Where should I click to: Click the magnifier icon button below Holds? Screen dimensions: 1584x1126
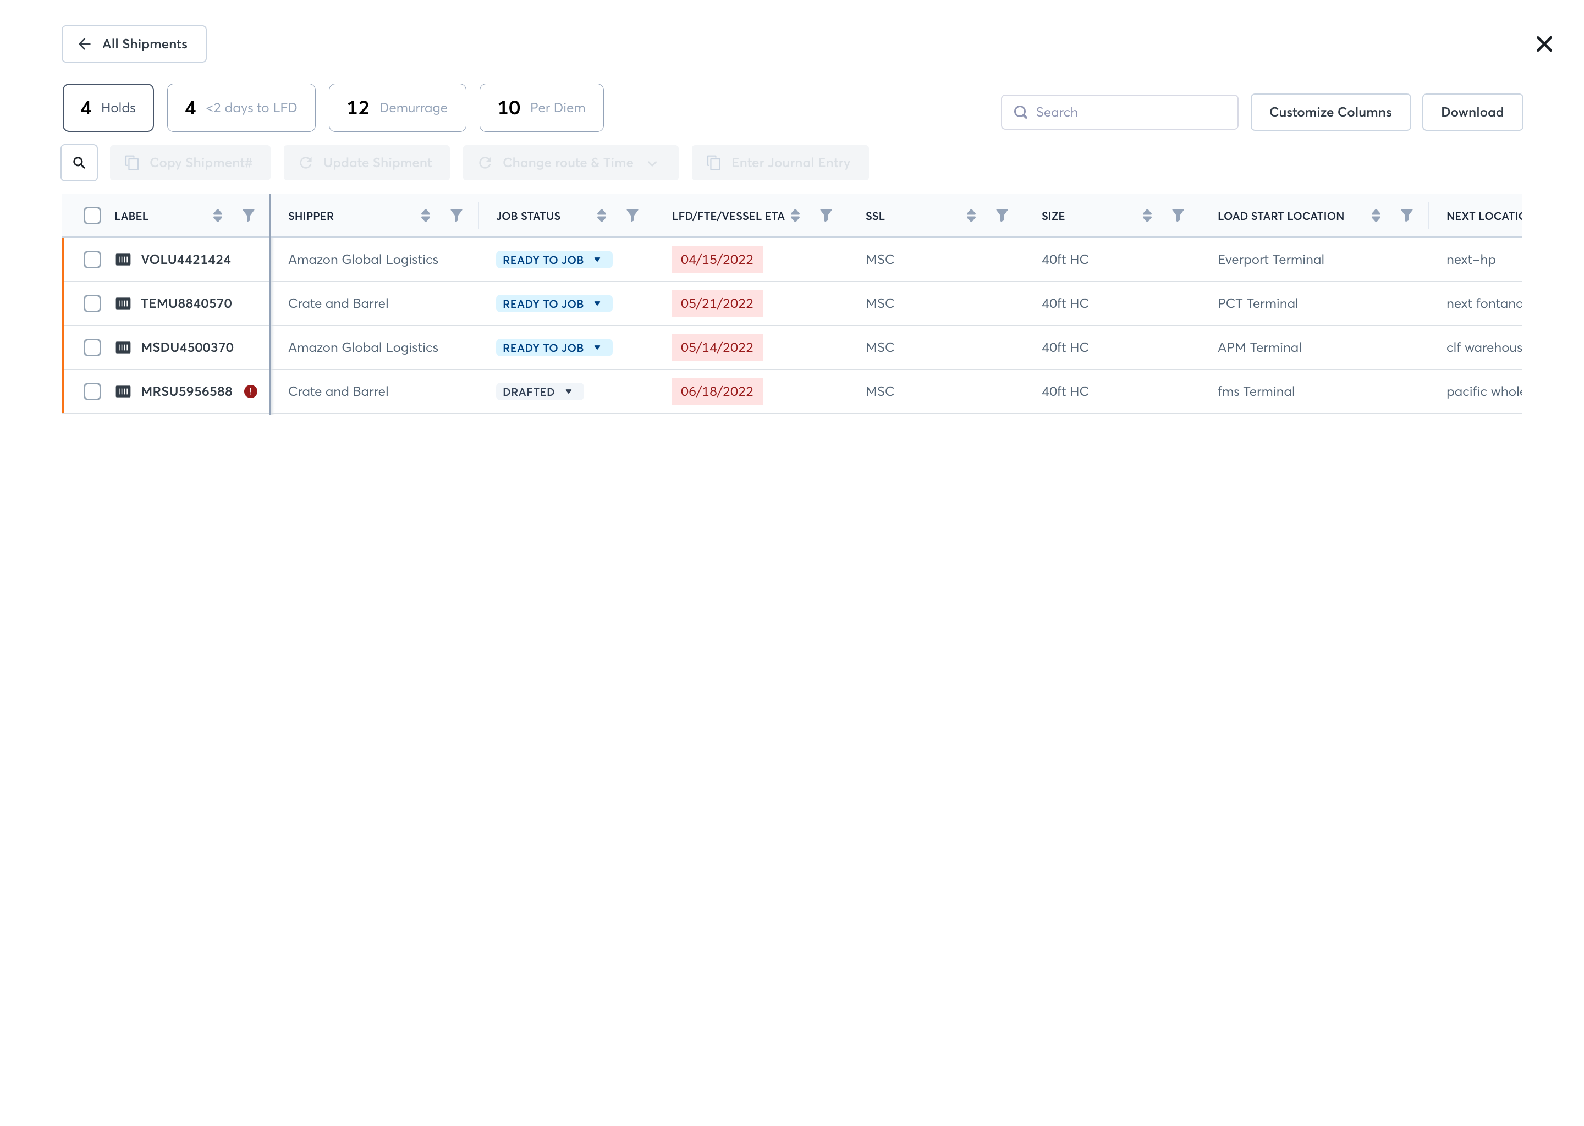[x=79, y=162]
